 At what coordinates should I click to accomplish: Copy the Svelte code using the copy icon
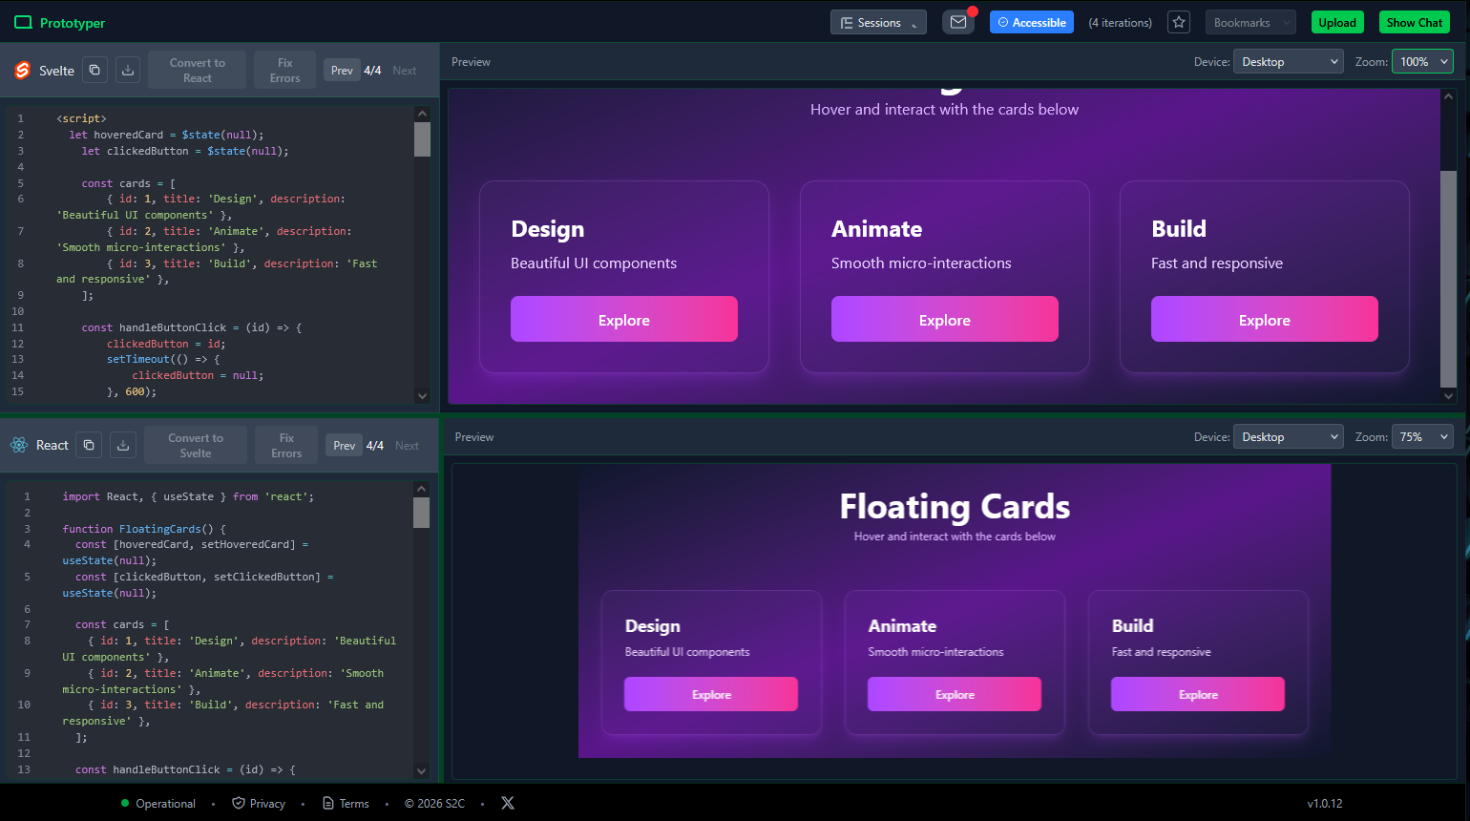[94, 70]
